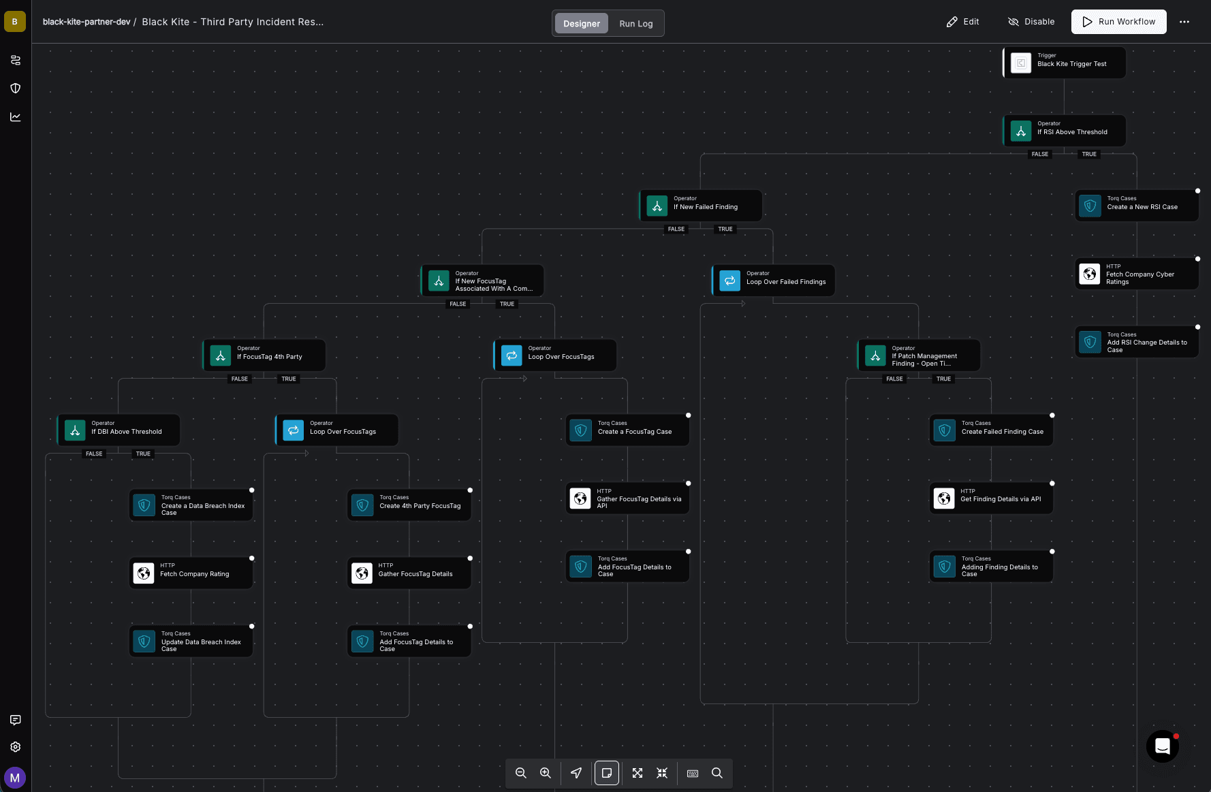This screenshot has height=792, width=1211.
Task: Open the canvas search magnifier
Action: tap(717, 773)
